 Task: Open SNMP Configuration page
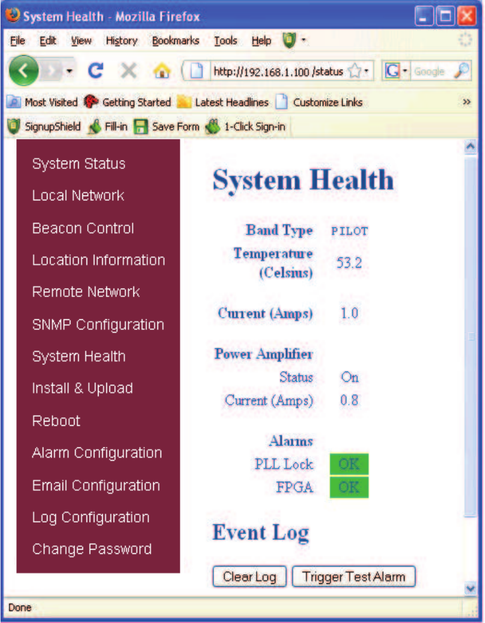point(98,325)
